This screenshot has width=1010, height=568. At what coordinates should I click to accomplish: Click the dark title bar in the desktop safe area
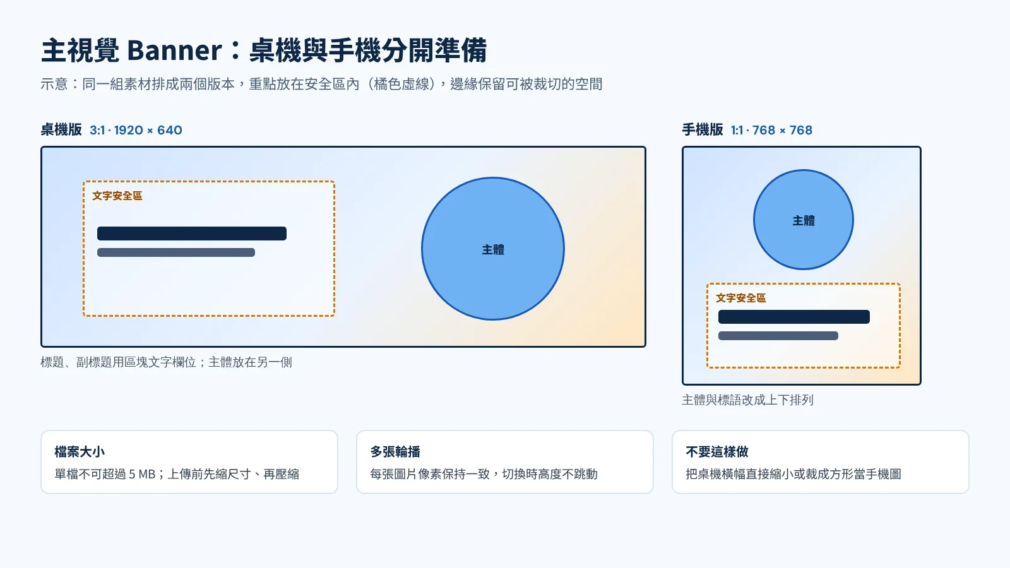pyautogui.click(x=192, y=234)
